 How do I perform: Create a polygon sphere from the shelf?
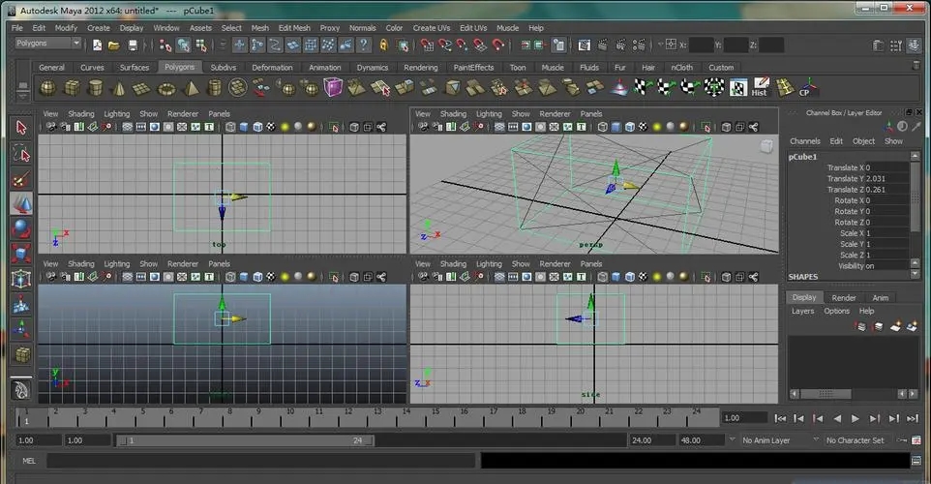[47, 88]
